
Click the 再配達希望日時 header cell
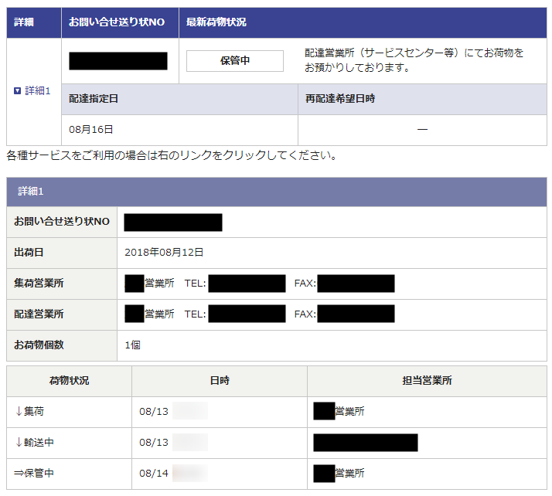tap(341, 100)
